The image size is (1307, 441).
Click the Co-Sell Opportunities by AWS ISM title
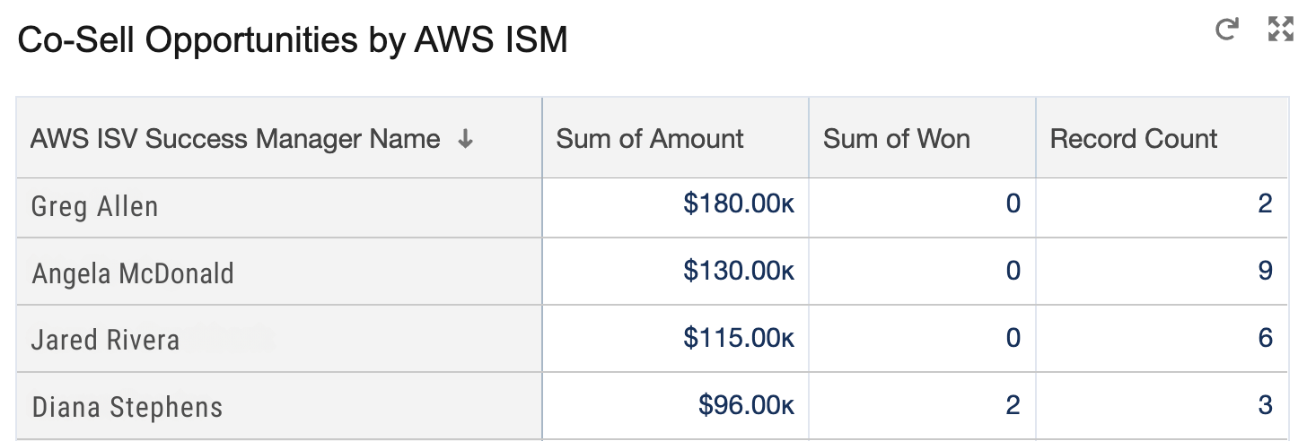click(x=293, y=40)
